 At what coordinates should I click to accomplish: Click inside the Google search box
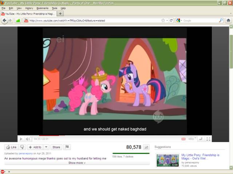[201, 21]
